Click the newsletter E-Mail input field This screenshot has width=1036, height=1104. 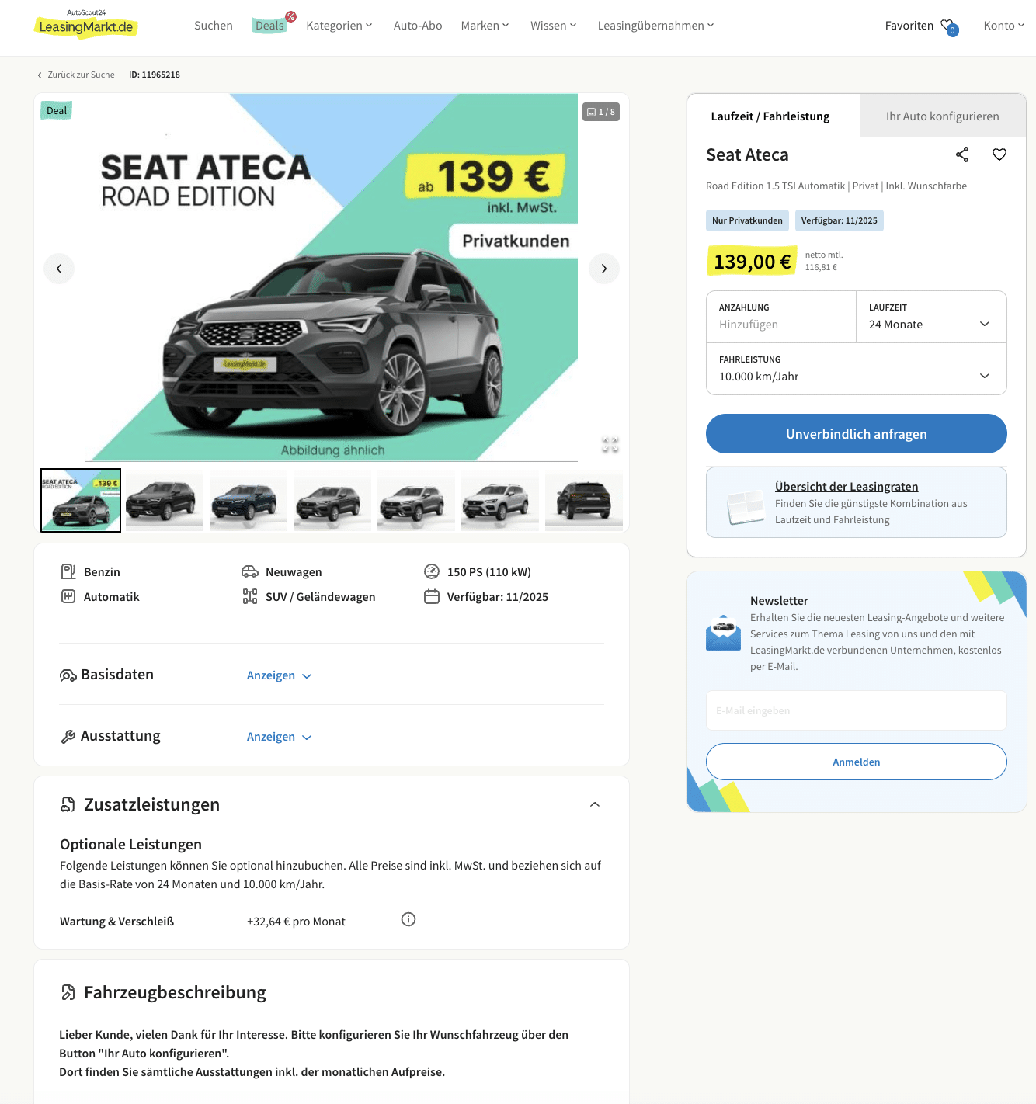(856, 710)
